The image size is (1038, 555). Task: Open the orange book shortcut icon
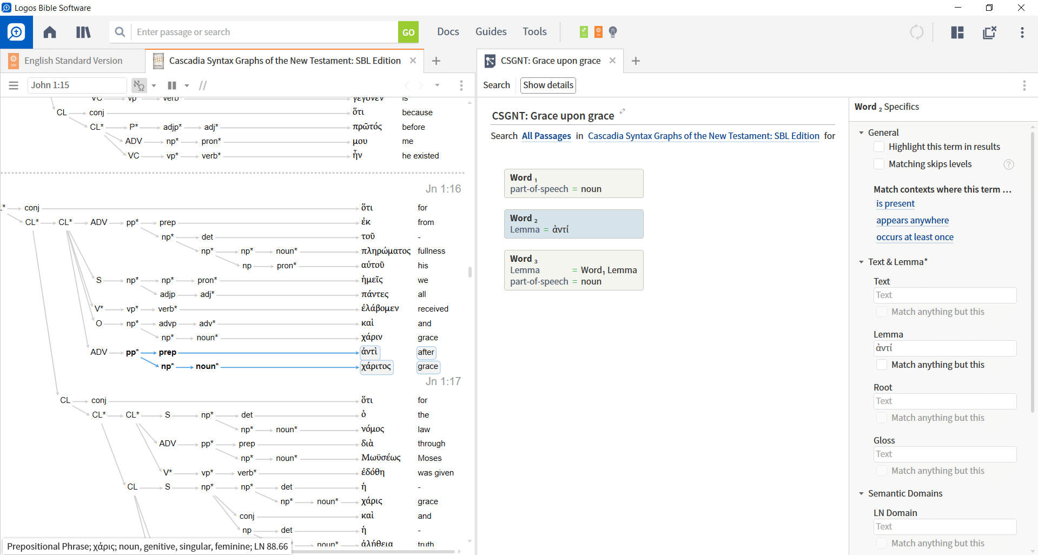[x=598, y=32]
